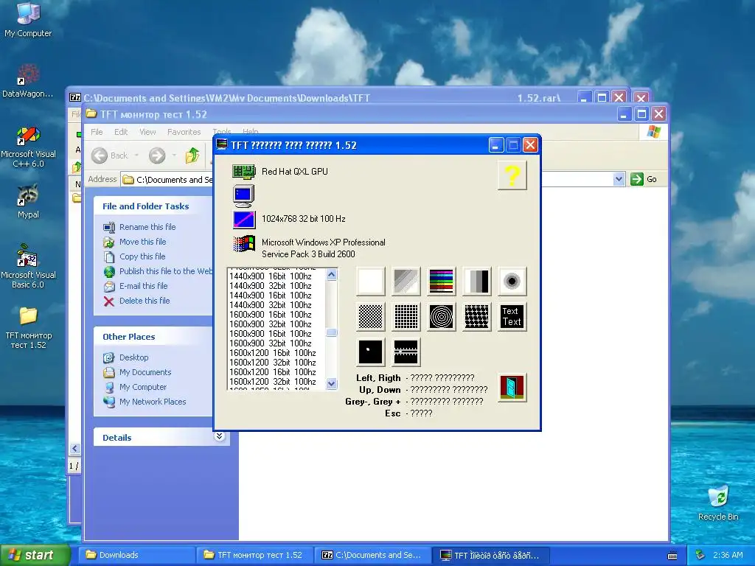
Task: Open the View menu in Explorer
Action: pos(147,132)
